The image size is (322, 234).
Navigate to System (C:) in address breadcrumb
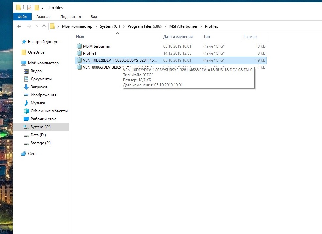[110, 26]
